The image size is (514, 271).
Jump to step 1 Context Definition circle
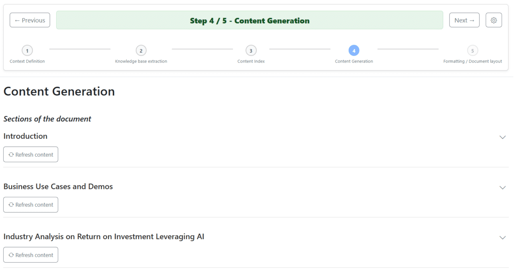coord(27,51)
